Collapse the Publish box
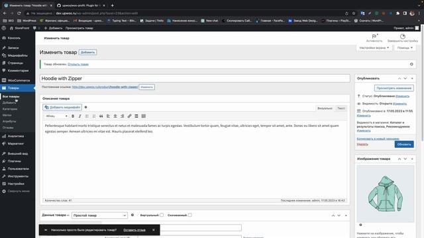Screen dimensions: 424x238 click(412, 78)
